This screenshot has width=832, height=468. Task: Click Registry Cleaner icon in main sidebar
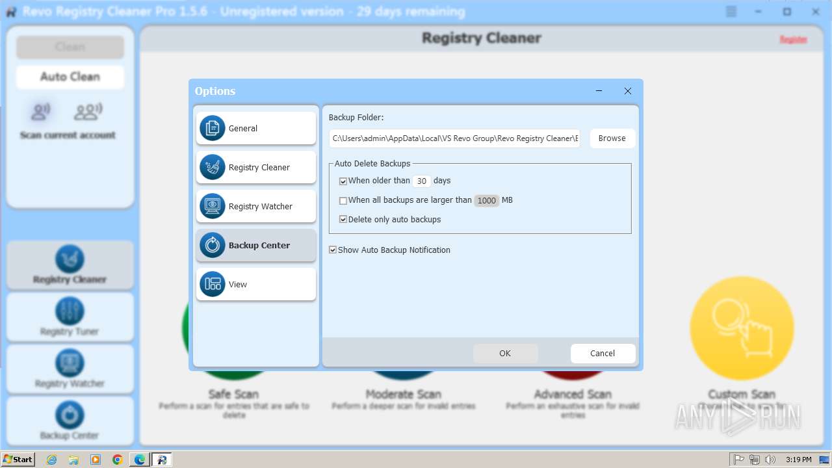pos(70,259)
